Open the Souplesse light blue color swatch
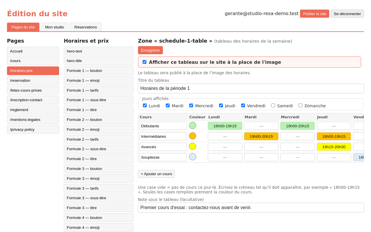Screen dimensions: 371x232 click(192, 157)
